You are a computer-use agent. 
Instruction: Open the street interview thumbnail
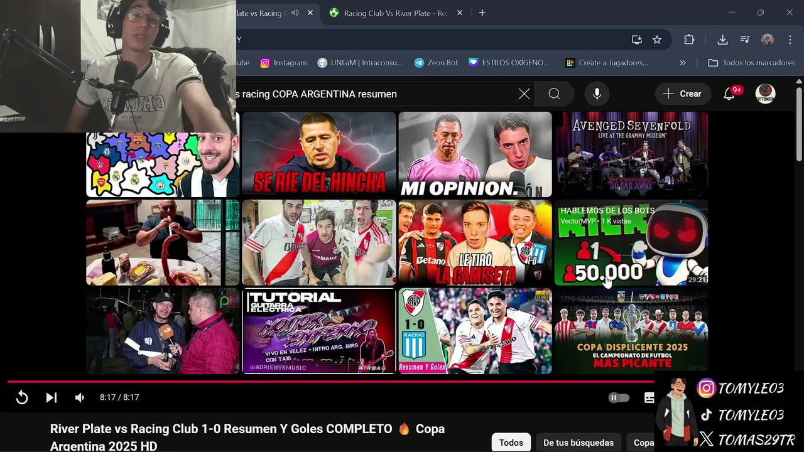coord(163,331)
